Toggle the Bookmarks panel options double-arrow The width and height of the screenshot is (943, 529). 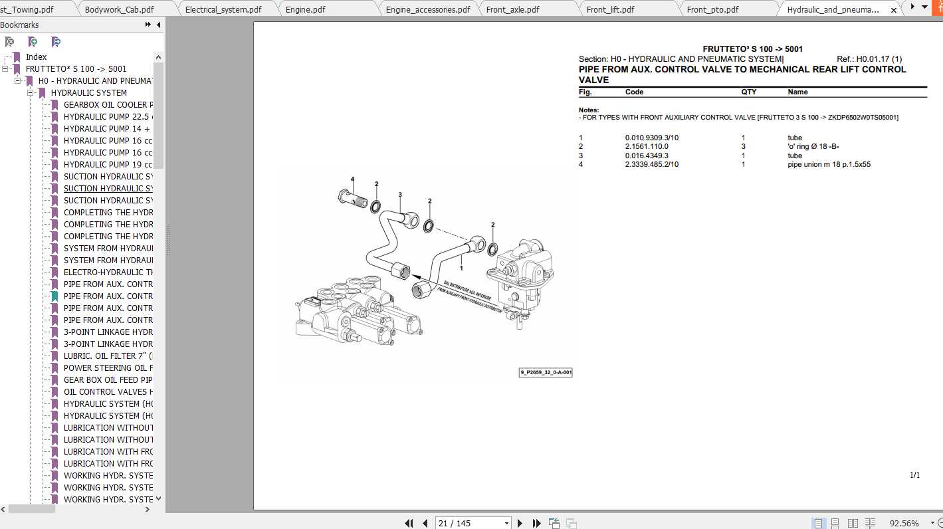tap(148, 25)
